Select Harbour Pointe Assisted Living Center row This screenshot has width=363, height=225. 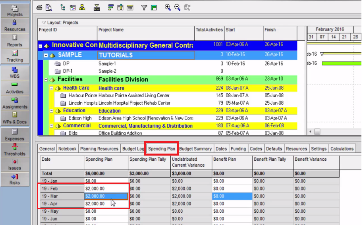coord(176,96)
